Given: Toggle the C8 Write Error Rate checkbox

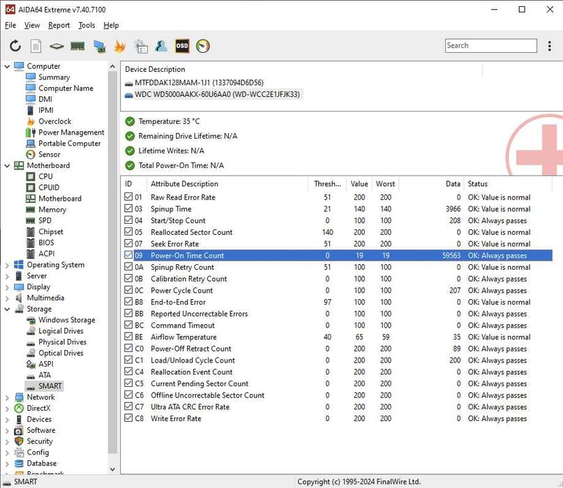Looking at the screenshot, I should (x=128, y=418).
